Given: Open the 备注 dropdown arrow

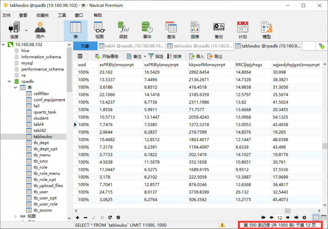Looking at the screenshot, I should [145, 56].
